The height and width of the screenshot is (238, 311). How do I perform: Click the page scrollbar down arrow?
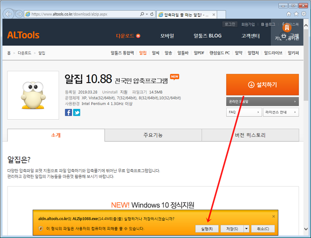click(306, 229)
